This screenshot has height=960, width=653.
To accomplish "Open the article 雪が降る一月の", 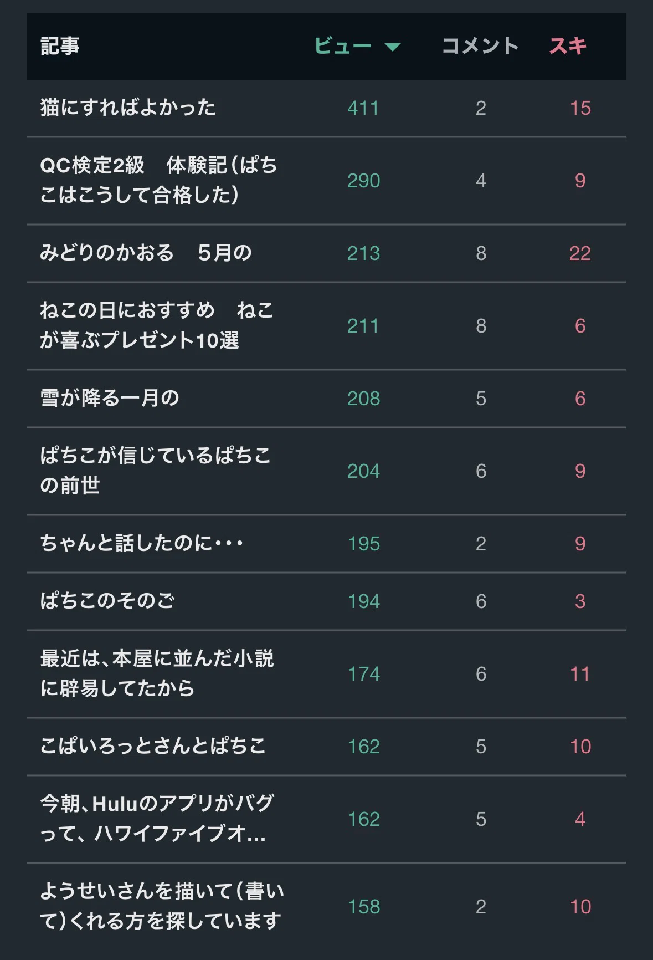I will pos(110,398).
